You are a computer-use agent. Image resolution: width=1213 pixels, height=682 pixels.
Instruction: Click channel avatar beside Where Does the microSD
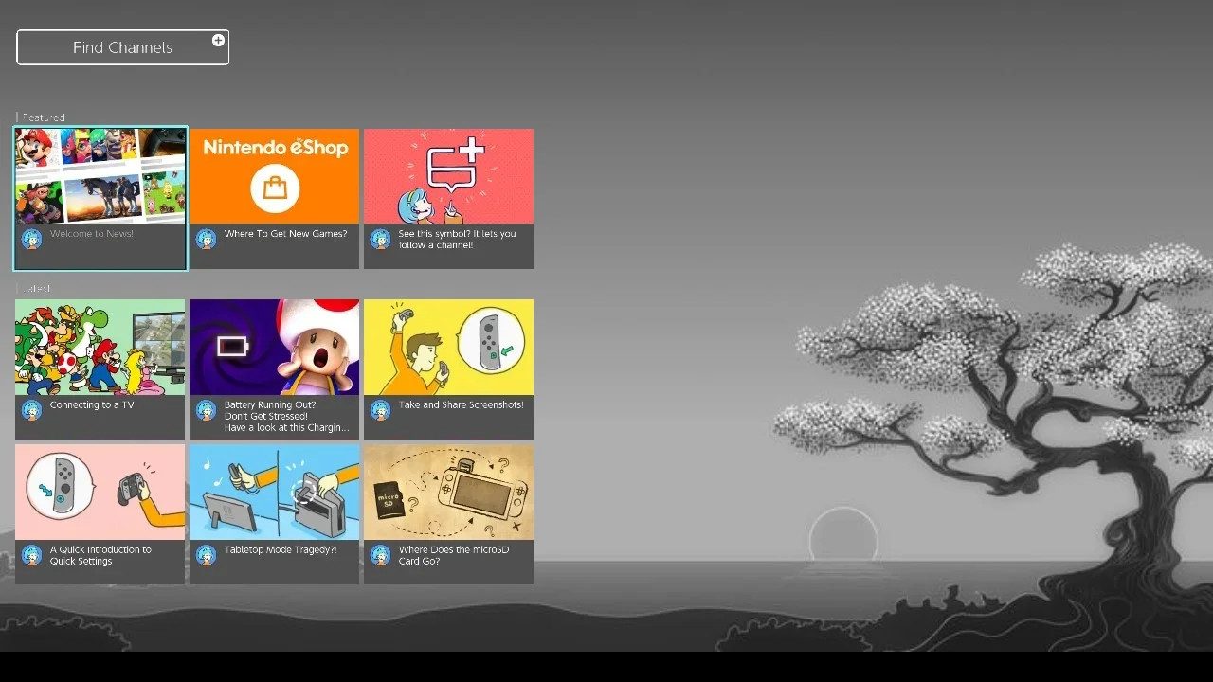[381, 555]
